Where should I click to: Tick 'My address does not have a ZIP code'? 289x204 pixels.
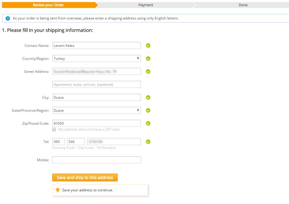coord(54,129)
